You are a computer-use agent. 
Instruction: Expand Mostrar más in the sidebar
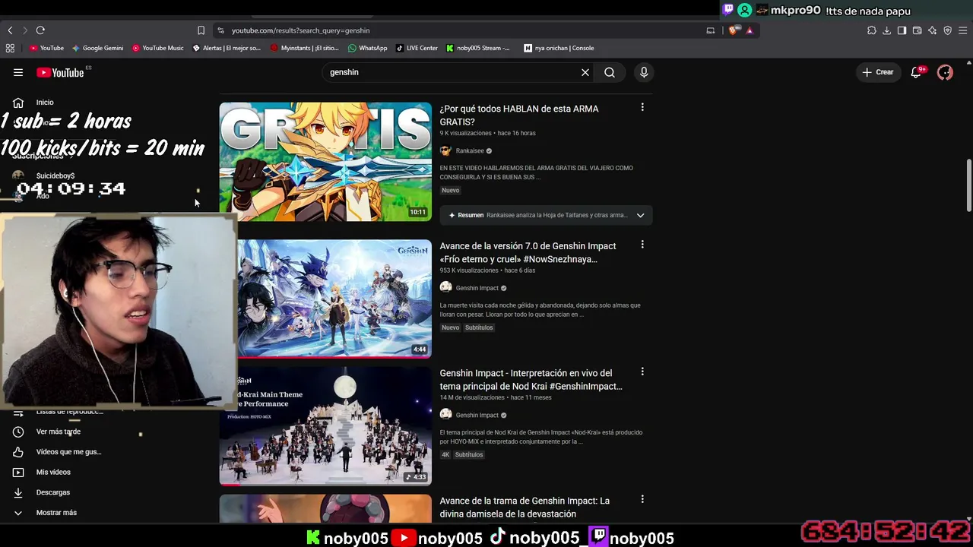pos(56,513)
